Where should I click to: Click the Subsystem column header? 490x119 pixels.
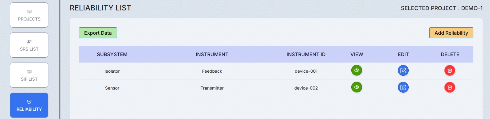point(112,54)
